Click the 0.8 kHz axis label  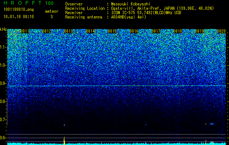point(3,101)
